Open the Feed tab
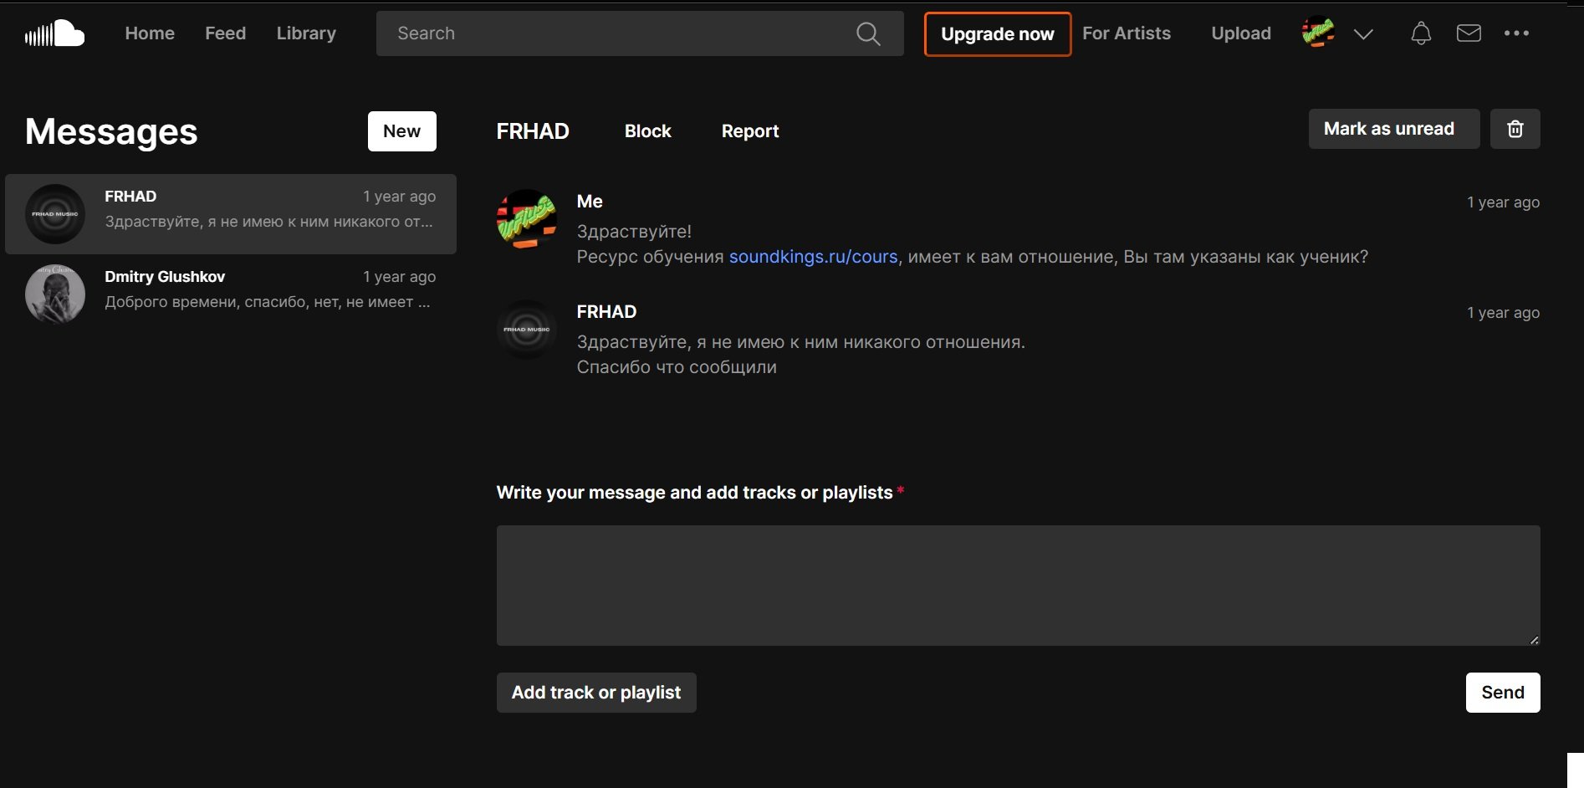 (226, 33)
